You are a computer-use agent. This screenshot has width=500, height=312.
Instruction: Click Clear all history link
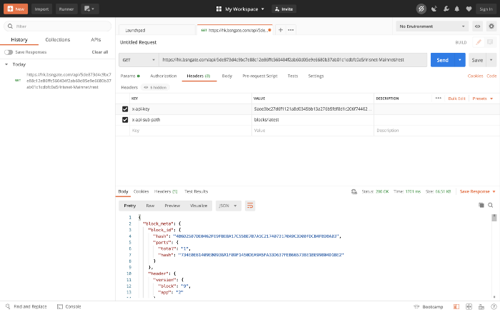click(100, 52)
